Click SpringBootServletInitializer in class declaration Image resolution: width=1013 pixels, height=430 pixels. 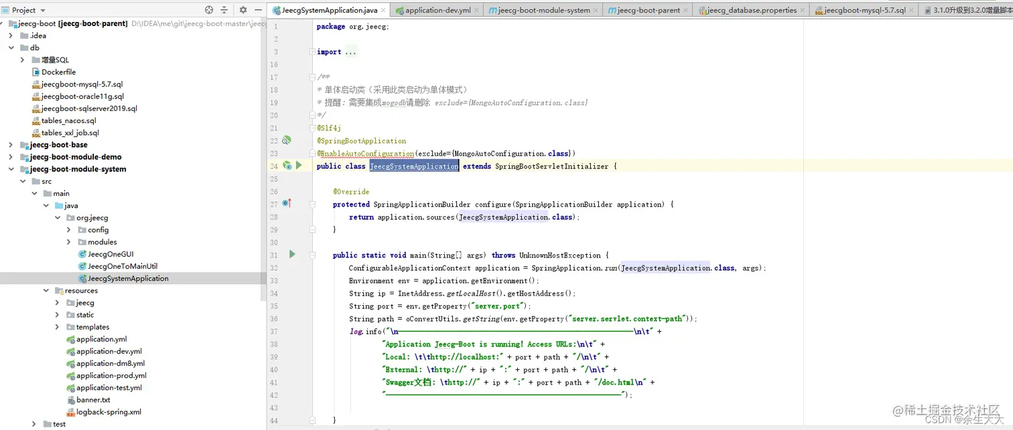(552, 166)
